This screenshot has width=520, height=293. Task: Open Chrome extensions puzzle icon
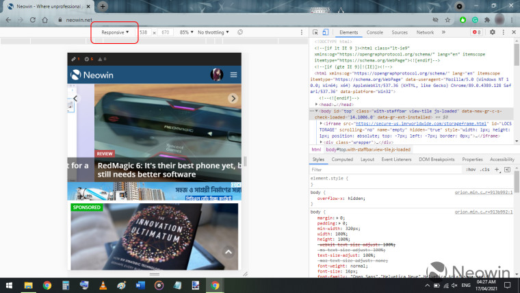tap(487, 20)
